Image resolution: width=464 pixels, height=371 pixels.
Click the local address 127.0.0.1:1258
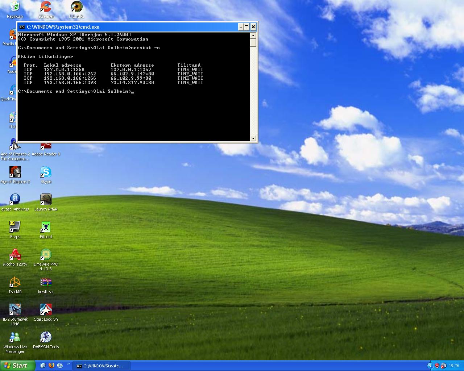64,70
